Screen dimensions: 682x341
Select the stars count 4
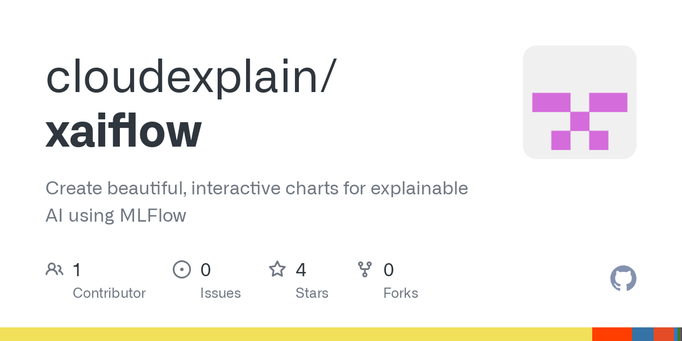[301, 269]
